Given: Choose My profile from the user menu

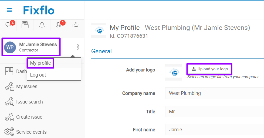Looking at the screenshot, I should point(40,63).
